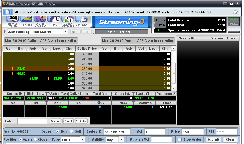Viewport: 244px width, 144px height.
Task: Click the PIN input field
Action: (227, 131)
